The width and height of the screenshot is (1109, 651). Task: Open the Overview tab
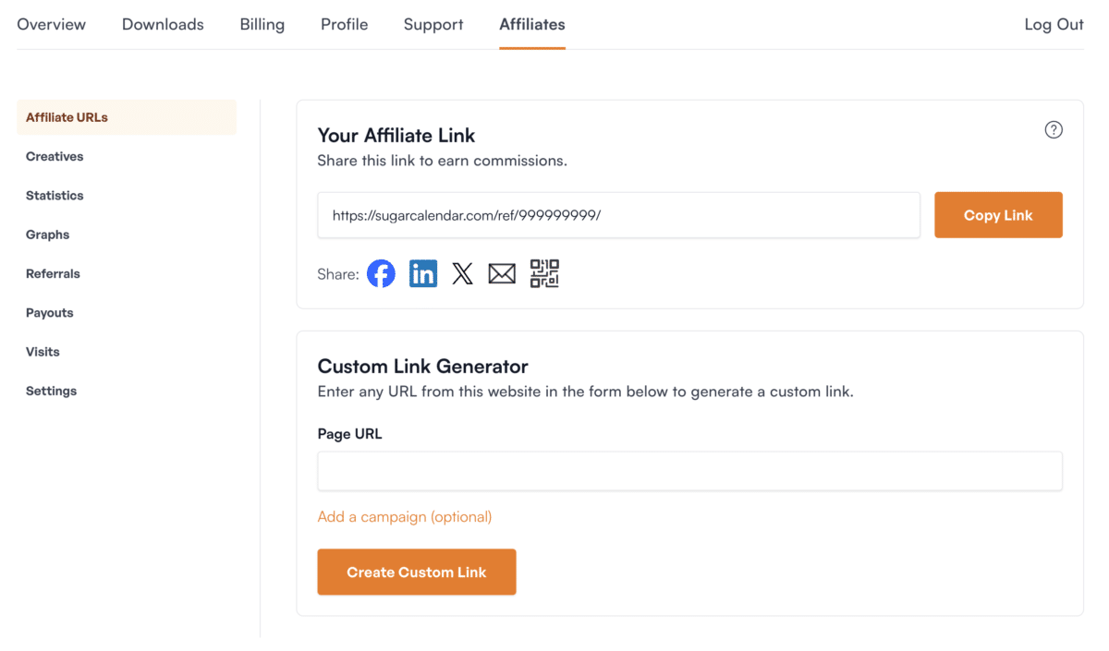pos(52,25)
